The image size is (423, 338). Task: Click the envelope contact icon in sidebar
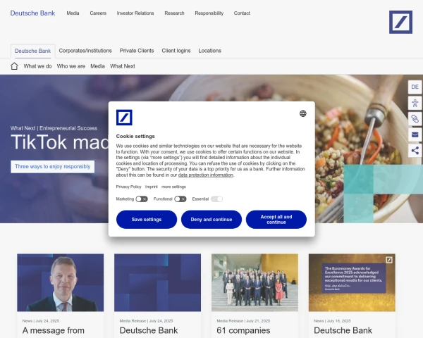pos(415,134)
